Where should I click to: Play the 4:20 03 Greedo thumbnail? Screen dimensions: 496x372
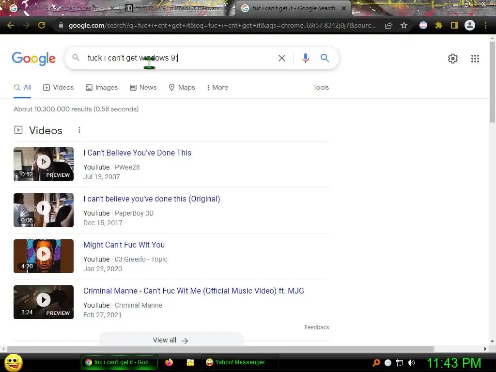coord(44,256)
